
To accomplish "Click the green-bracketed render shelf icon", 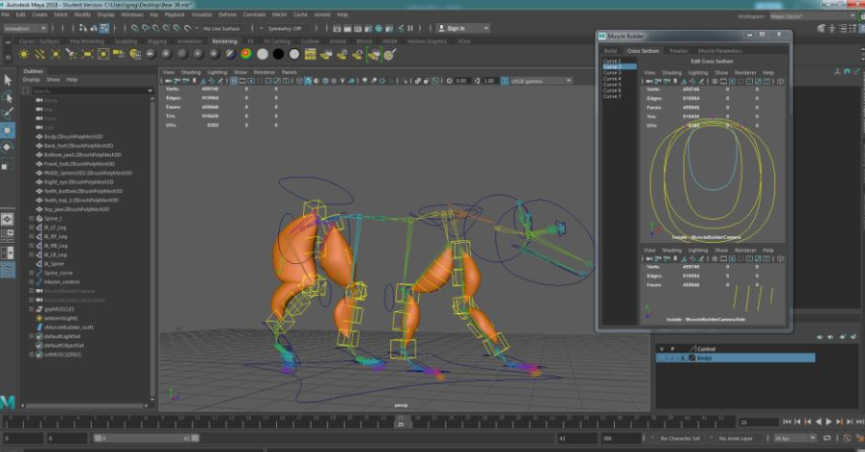I will 374,54.
